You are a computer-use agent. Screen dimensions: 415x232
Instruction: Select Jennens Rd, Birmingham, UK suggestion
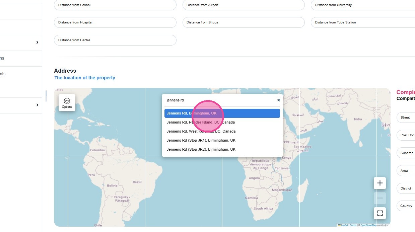point(222,113)
